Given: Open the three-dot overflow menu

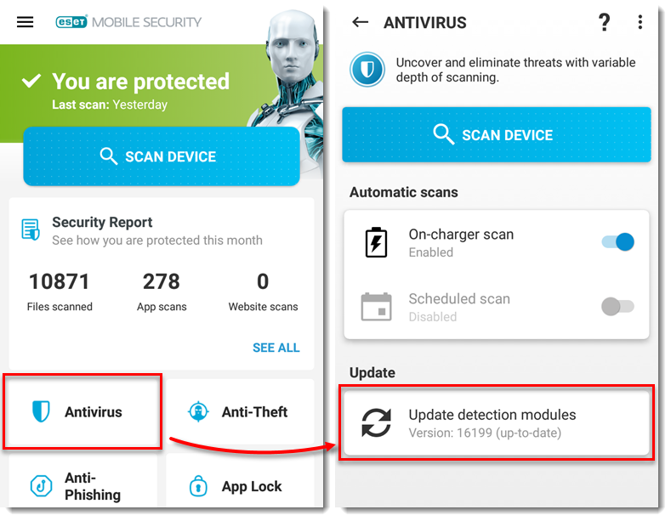Looking at the screenshot, I should click(640, 23).
